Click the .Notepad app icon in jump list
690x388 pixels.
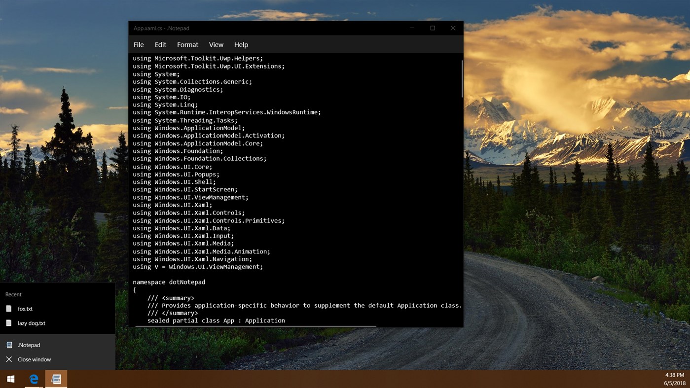point(8,345)
